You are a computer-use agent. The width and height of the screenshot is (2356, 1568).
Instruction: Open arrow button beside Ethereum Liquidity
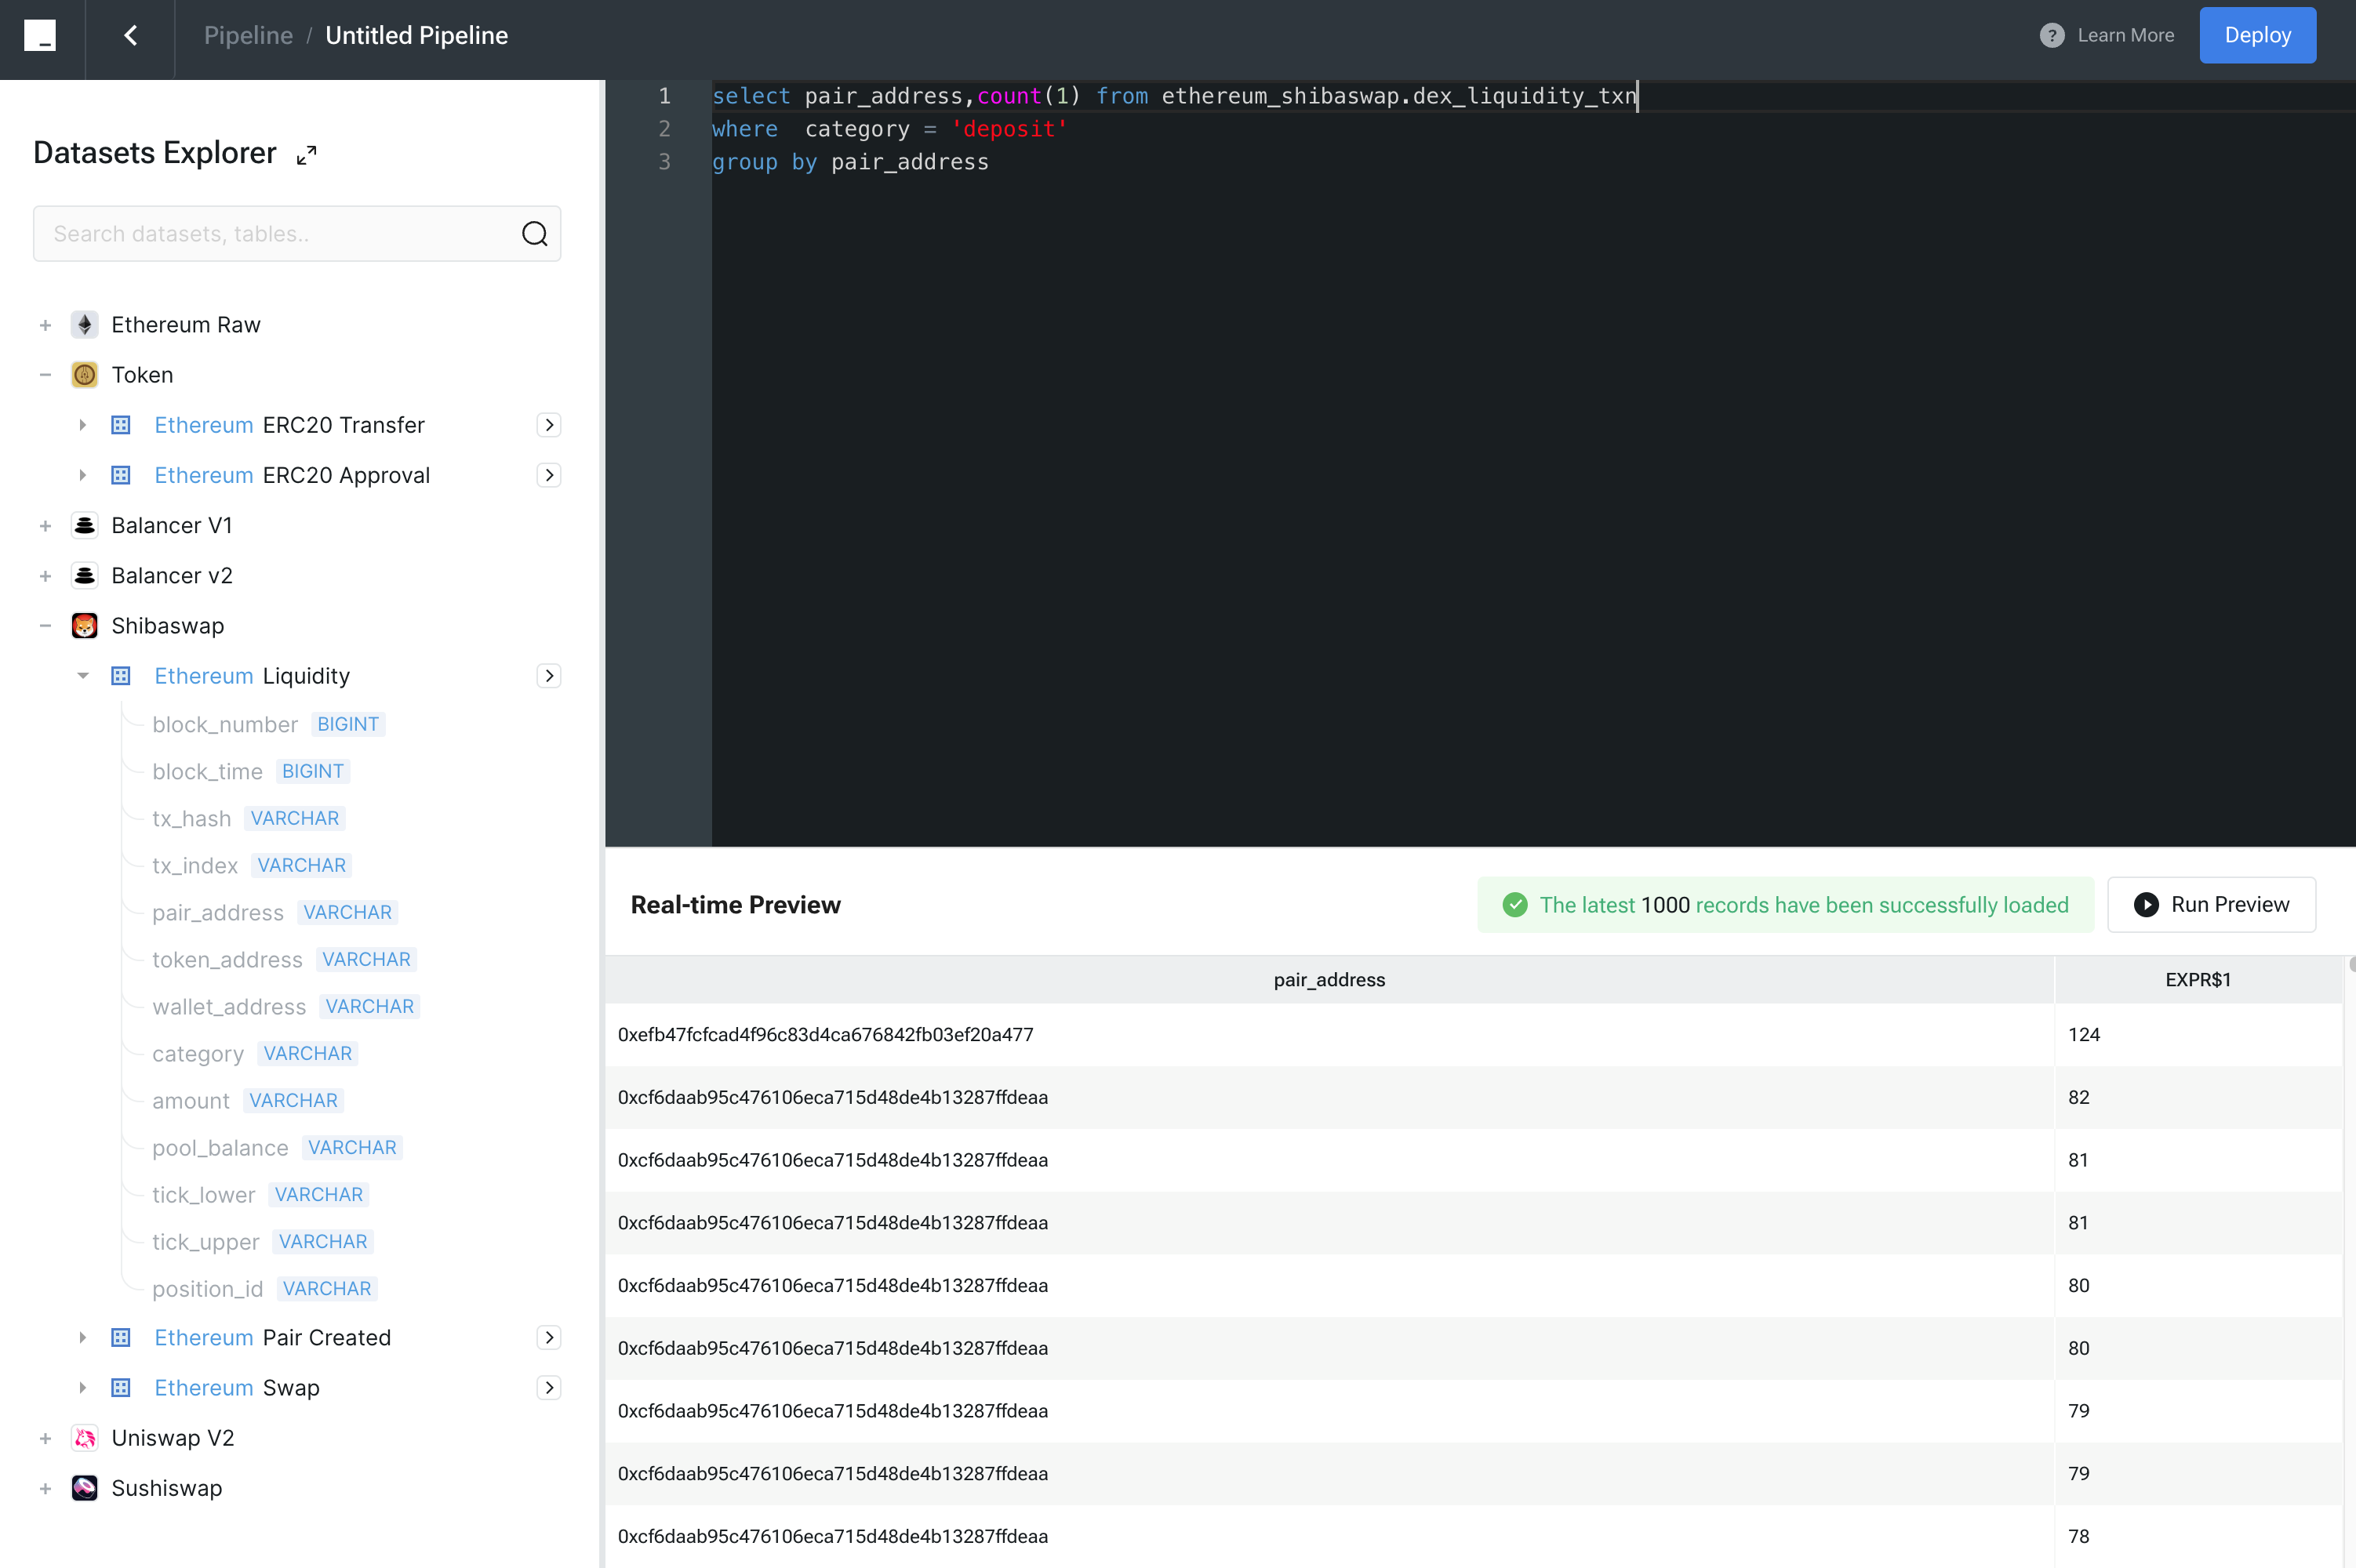(548, 676)
